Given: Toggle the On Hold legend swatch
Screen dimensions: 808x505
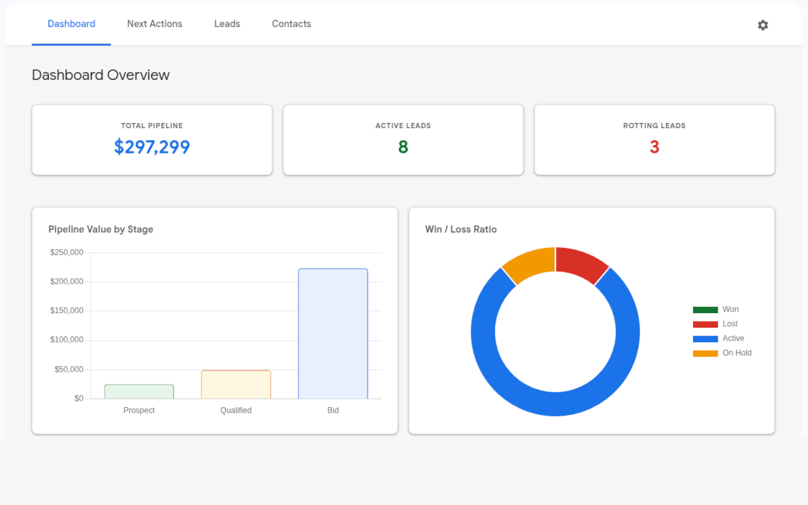Looking at the screenshot, I should tap(705, 353).
